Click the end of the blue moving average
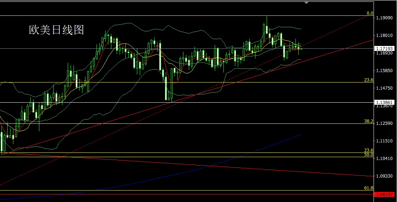The height and width of the screenshot is (202, 397). click(x=300, y=135)
